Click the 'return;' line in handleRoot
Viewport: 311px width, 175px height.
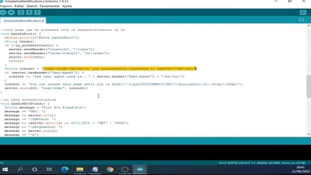click(x=16, y=61)
